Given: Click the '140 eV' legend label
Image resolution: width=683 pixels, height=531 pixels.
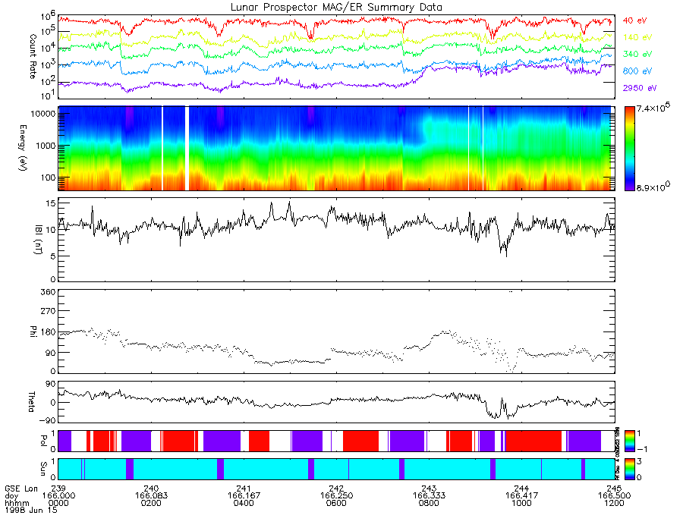Looking at the screenshot, I should click(x=637, y=37).
